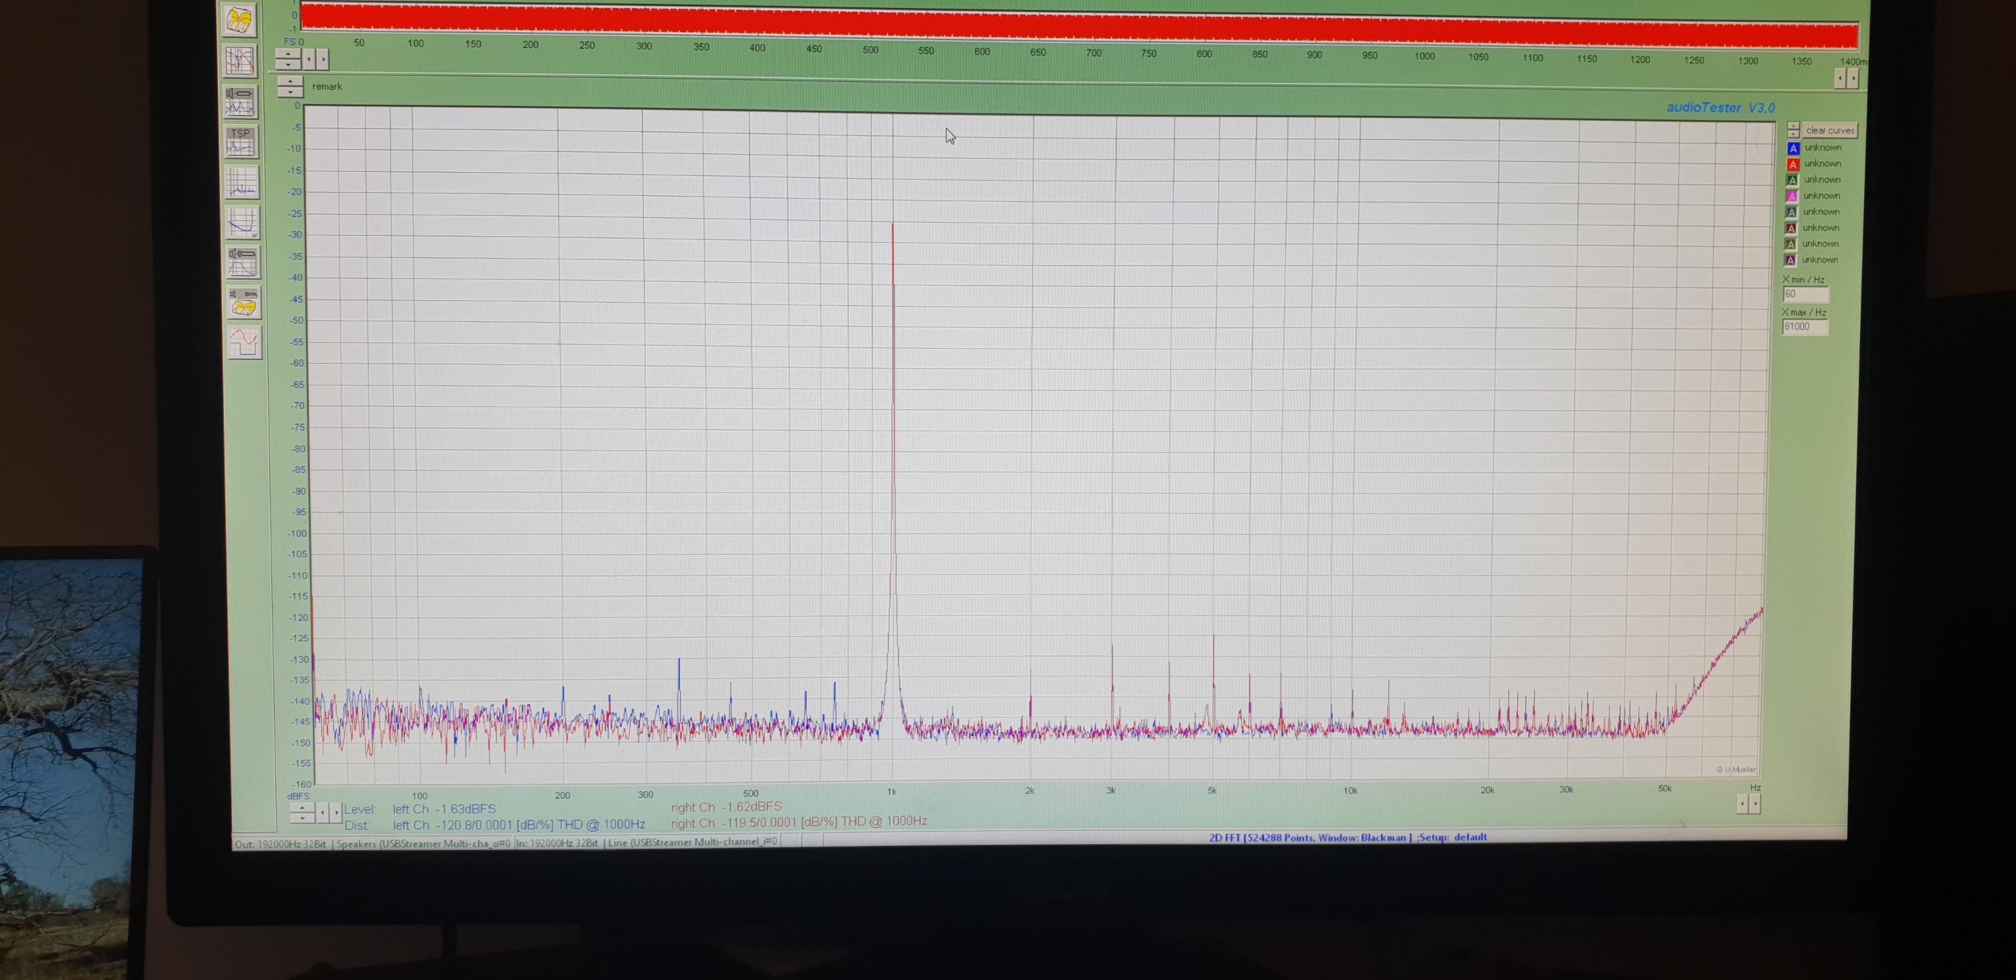Focus the X max / Hz field
2016x980 pixels.
click(x=1805, y=327)
